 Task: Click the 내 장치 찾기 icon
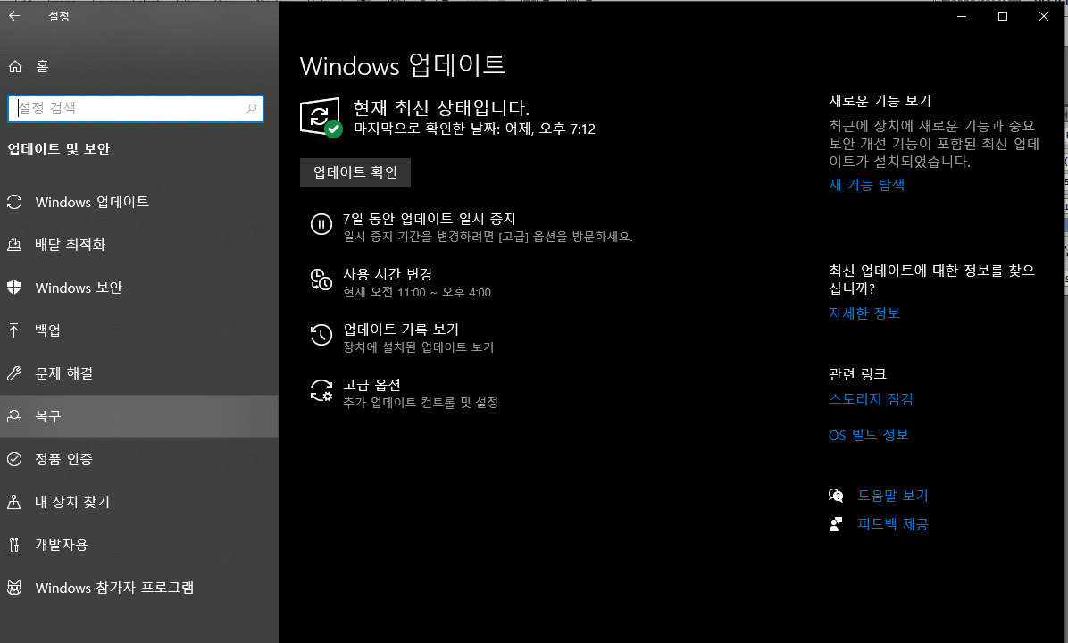tap(14, 502)
